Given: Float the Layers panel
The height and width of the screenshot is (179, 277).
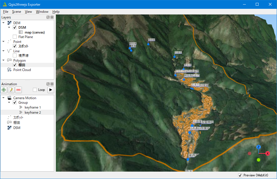Looking at the screenshot, I should pyautogui.click(x=48, y=17).
